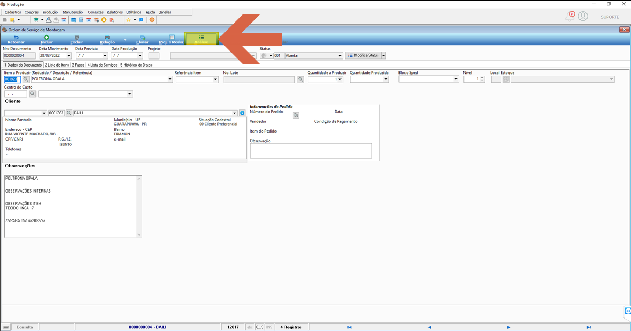The image size is (631, 331).
Task: Switch to 4 Lista de Serviços tab
Action: click(102, 65)
